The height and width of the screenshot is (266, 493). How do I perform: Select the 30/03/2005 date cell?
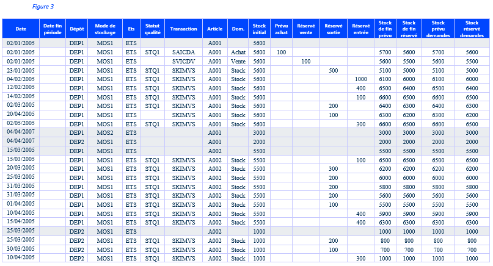click(x=21, y=250)
